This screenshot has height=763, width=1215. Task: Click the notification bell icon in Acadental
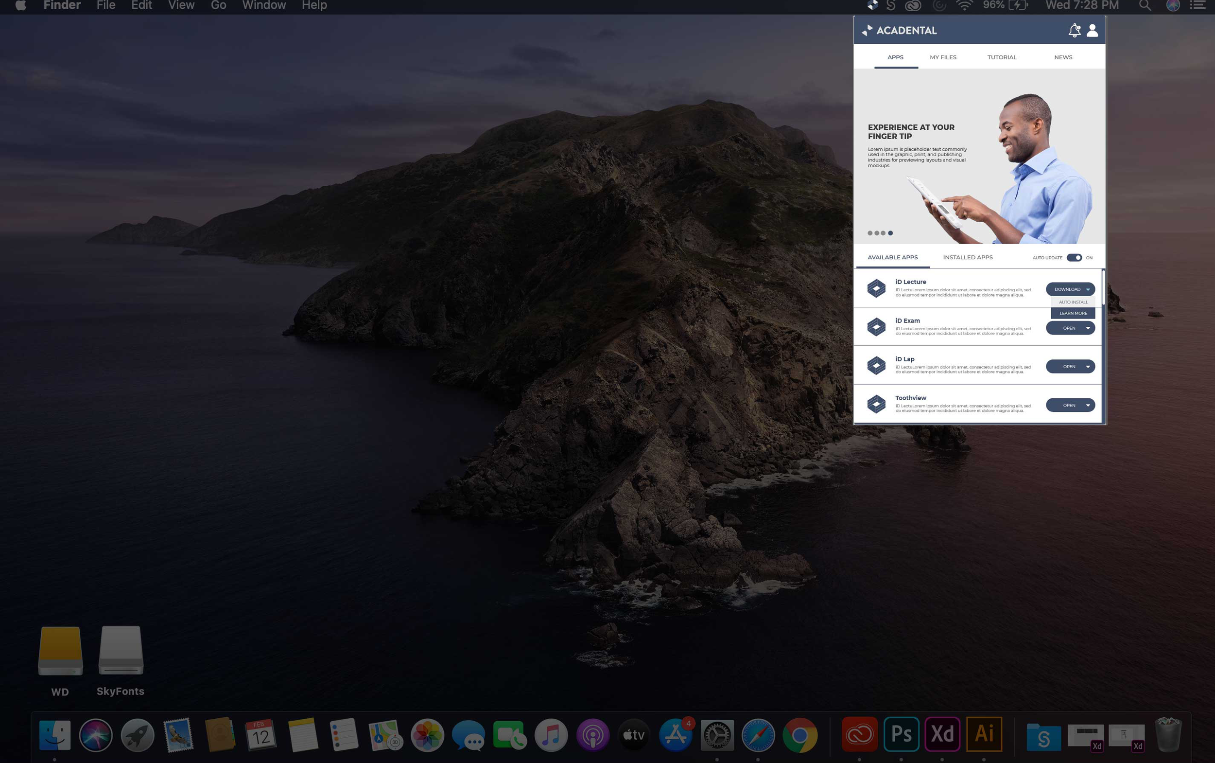(x=1074, y=30)
